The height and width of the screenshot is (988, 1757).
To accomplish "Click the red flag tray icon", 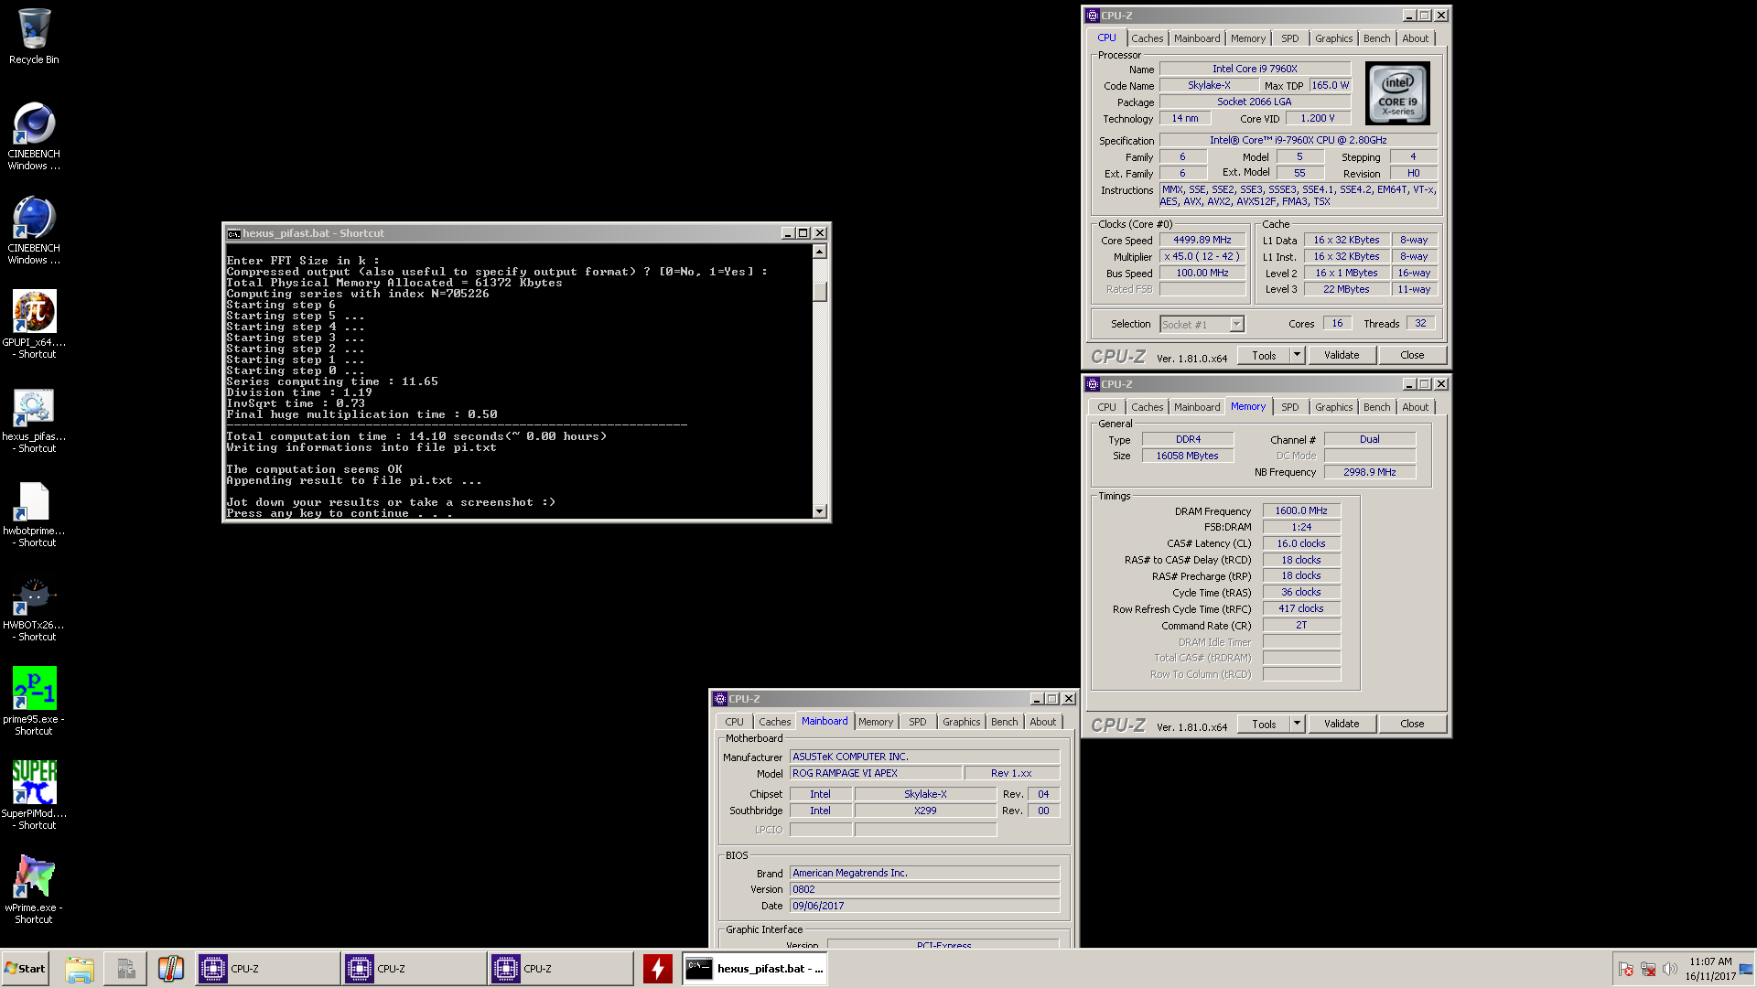I will pos(1626,969).
